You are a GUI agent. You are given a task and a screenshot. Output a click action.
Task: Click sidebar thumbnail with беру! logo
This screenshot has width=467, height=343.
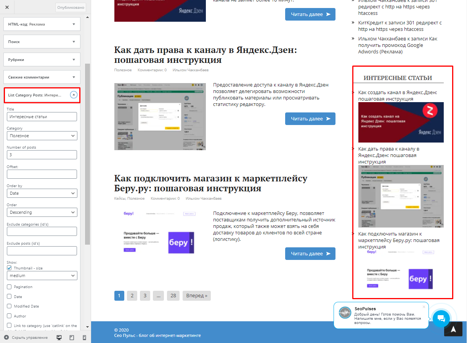[x=401, y=271]
